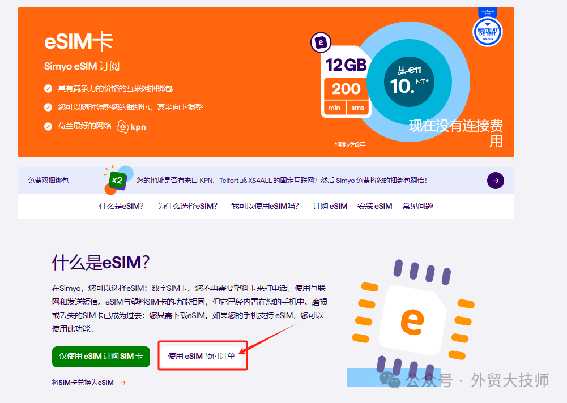Click the 'Simyo eSIM 订阅' subtitle
This screenshot has width=567, height=403.
coord(82,66)
